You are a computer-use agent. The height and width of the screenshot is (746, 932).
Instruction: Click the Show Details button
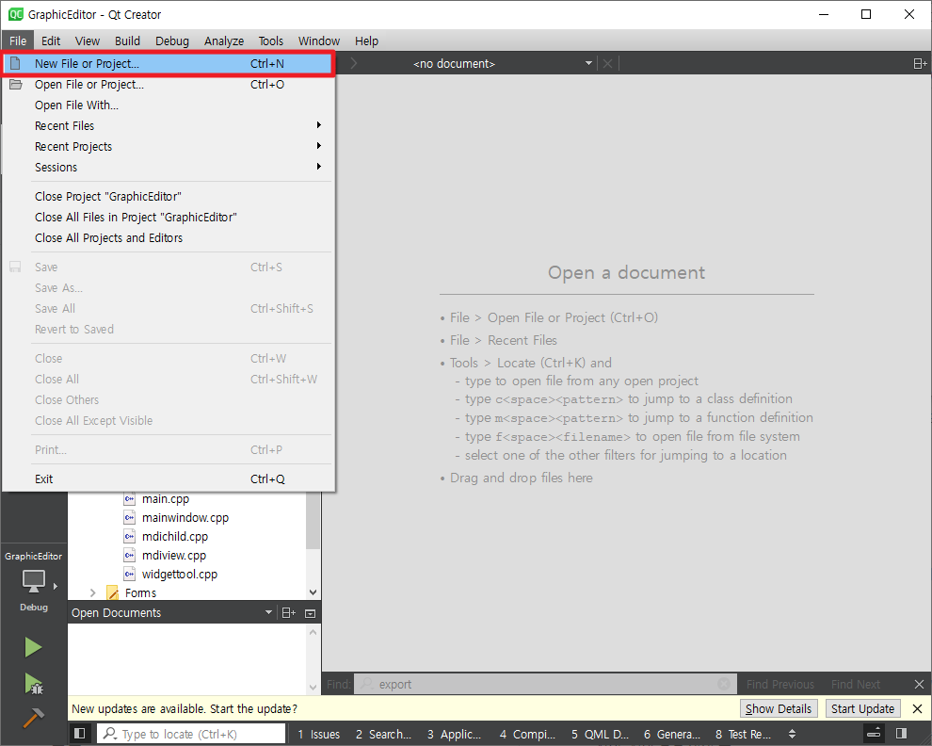coord(779,708)
